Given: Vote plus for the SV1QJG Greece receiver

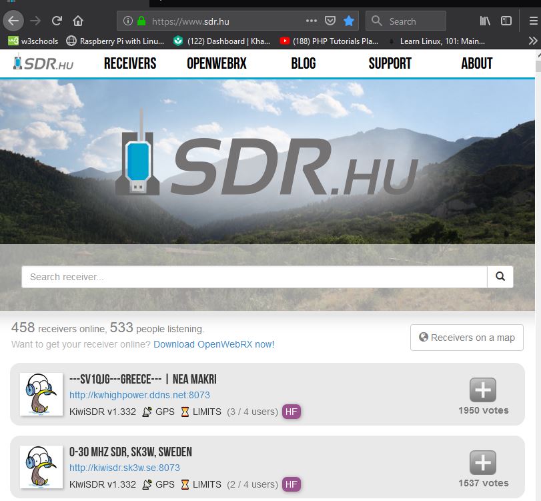Looking at the screenshot, I should coord(483,390).
